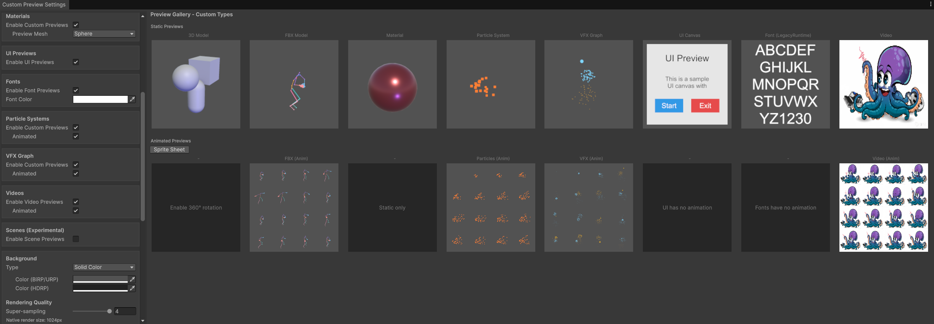Toggle Materials Enable Custom Previews checkbox
Viewport: 934px width, 324px height.
click(x=76, y=25)
